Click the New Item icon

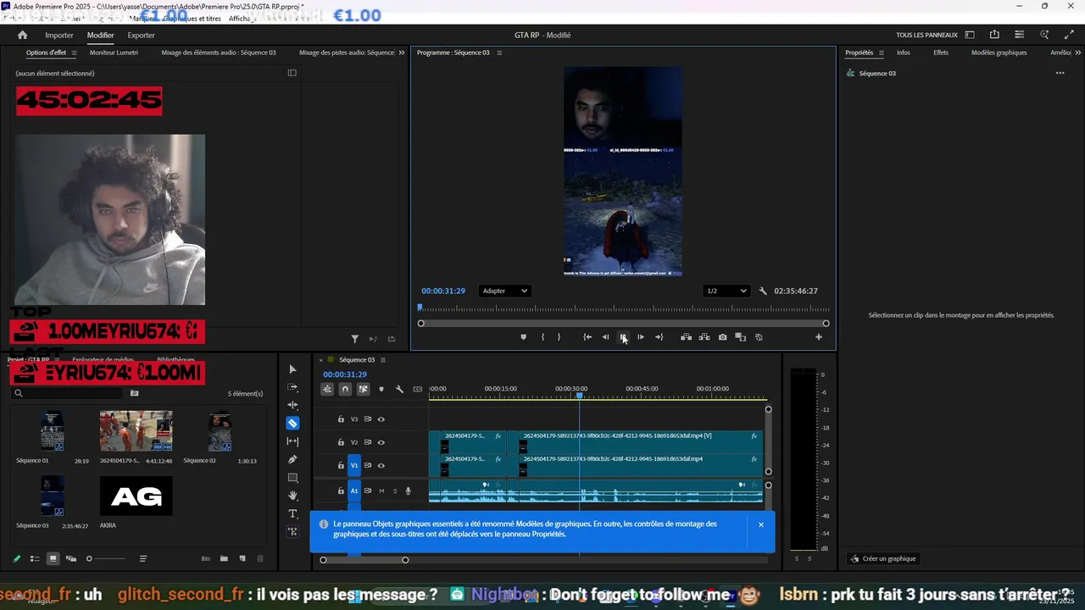(x=242, y=558)
